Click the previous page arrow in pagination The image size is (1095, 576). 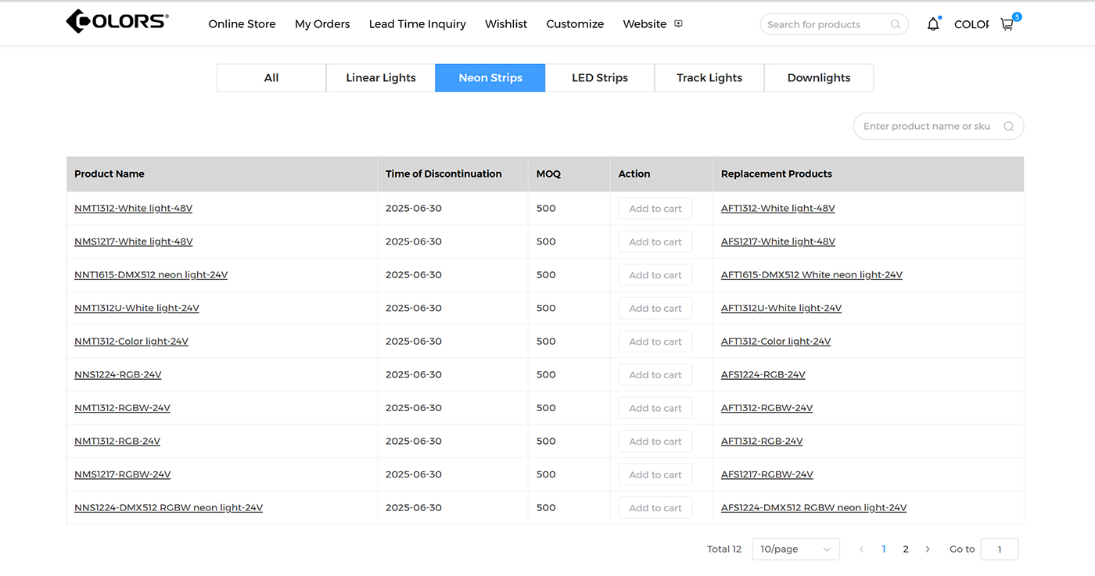861,549
